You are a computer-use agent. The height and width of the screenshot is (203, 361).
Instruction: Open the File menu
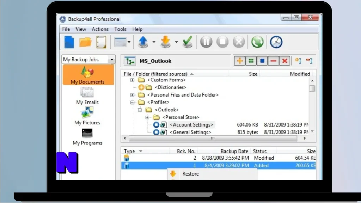66,29
